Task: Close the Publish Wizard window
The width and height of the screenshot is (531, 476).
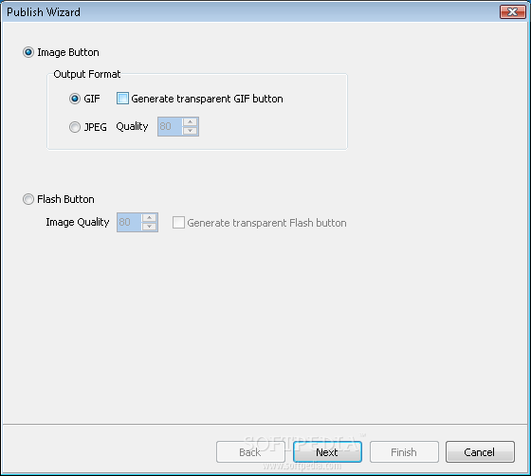Action: (513, 12)
